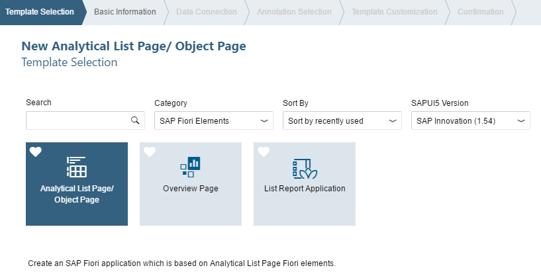The width and height of the screenshot is (541, 278).
Task: Choose the Overview Page template tile
Action: click(x=191, y=184)
